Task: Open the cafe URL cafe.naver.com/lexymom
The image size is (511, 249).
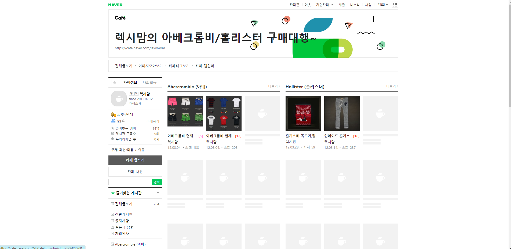Action: click(140, 48)
